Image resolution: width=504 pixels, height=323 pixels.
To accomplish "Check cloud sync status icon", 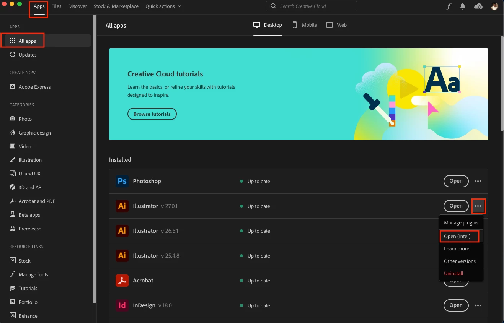I will click(478, 6).
